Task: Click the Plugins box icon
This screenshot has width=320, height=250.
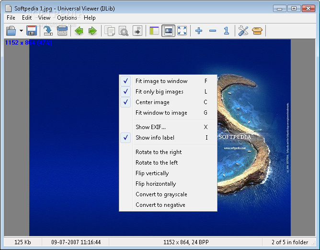Action: coord(257,31)
